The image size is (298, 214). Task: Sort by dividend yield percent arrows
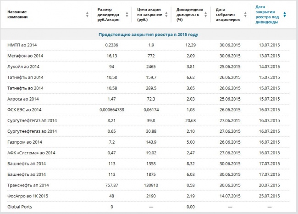click(206, 15)
